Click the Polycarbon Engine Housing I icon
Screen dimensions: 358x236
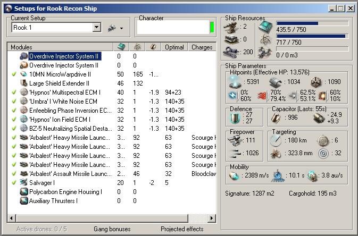24,191
